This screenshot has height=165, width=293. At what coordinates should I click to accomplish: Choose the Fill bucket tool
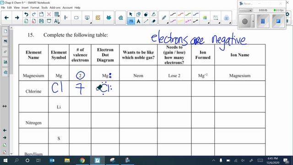[154, 14]
